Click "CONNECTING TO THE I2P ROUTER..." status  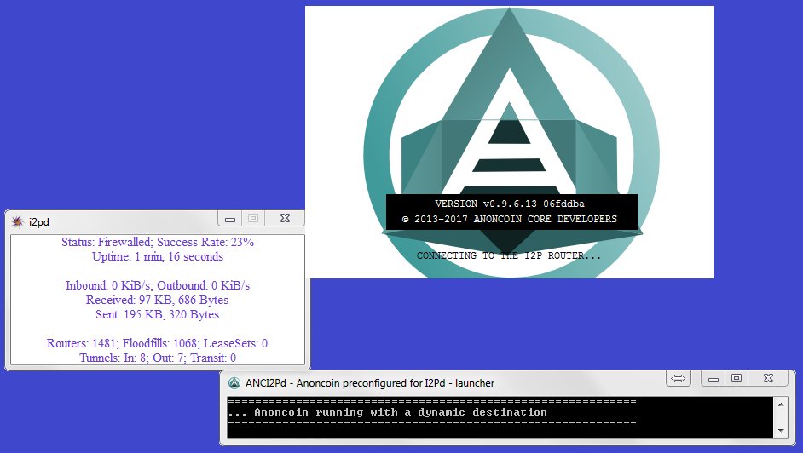[509, 255]
